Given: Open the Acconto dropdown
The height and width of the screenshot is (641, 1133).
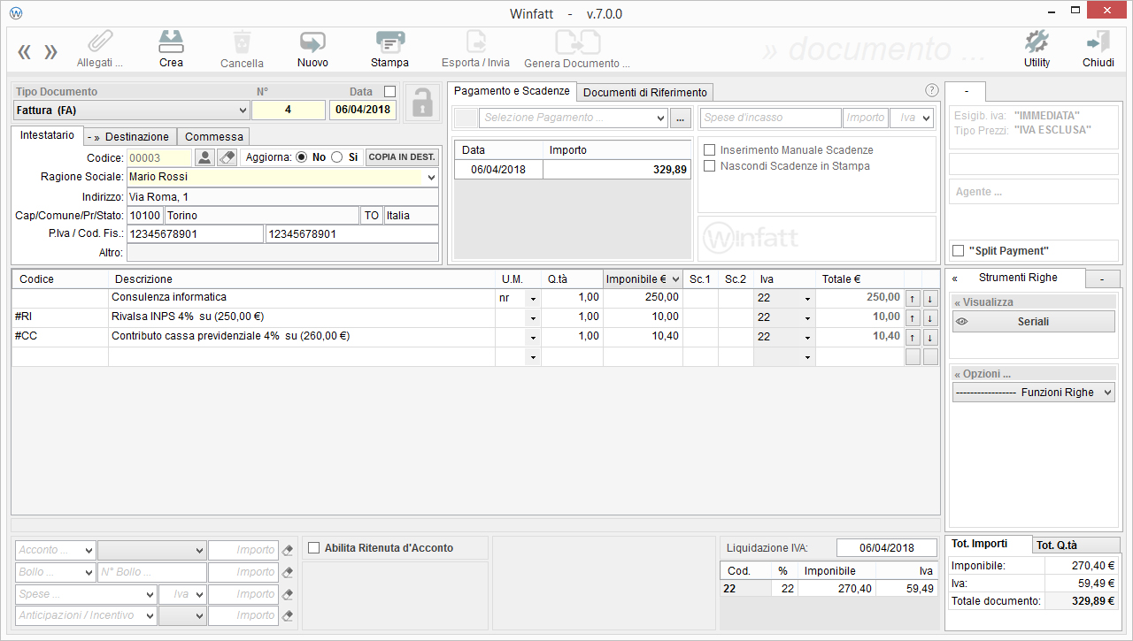Looking at the screenshot, I should coord(56,550).
